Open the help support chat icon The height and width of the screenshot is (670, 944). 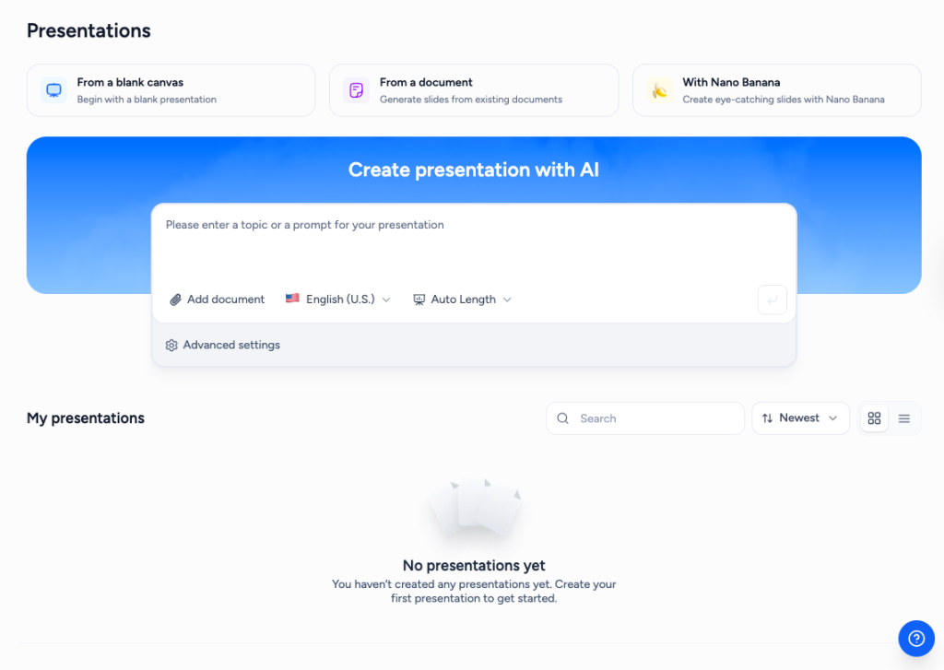coord(916,638)
